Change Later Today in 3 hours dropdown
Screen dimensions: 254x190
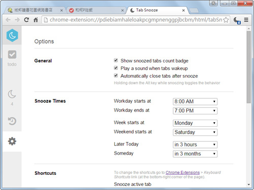195,144
